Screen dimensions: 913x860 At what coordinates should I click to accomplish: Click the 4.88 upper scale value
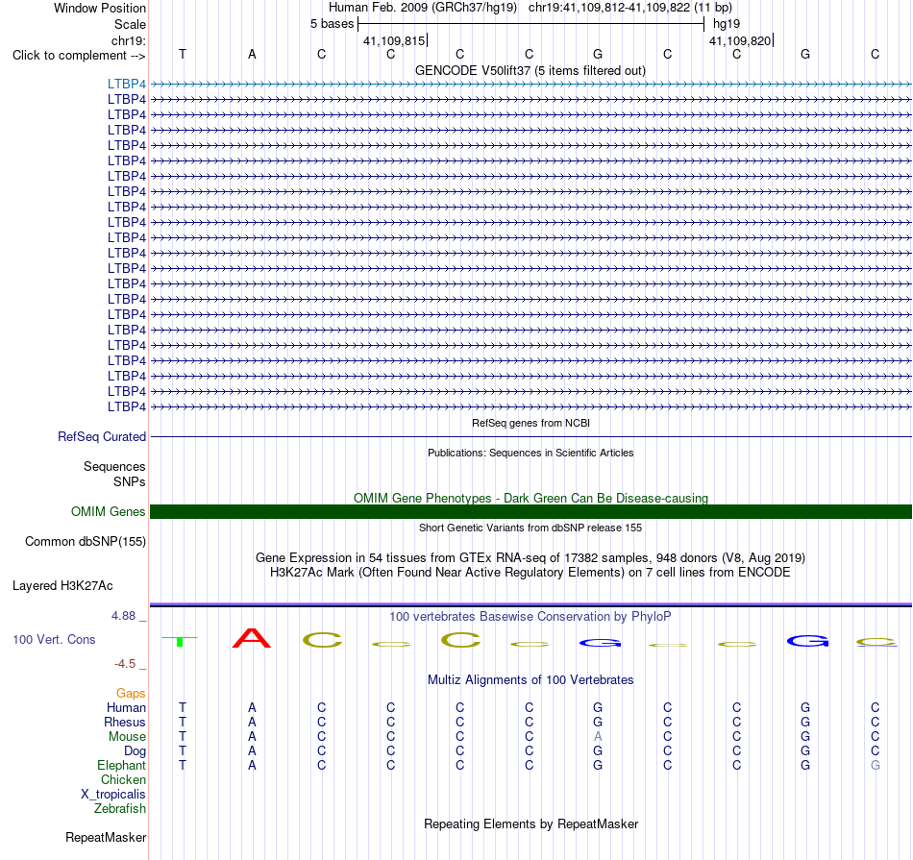(123, 616)
